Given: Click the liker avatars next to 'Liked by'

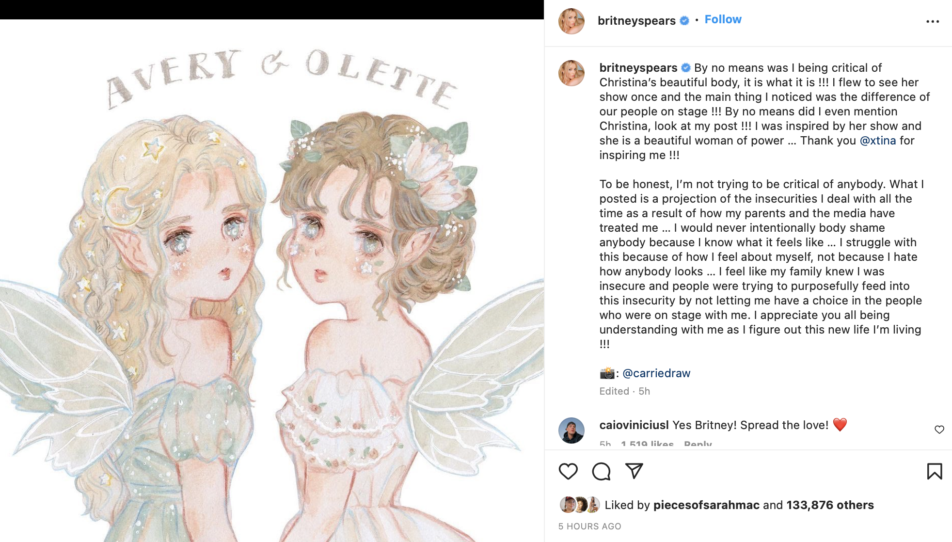Looking at the screenshot, I should coord(580,505).
